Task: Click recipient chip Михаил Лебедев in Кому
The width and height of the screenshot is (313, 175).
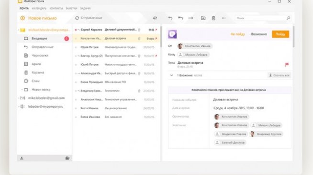Action: 193,55
